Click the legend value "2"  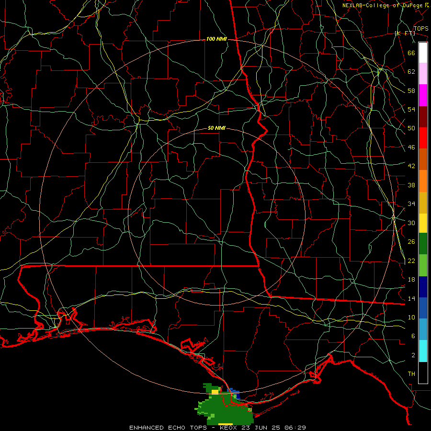[413, 355]
